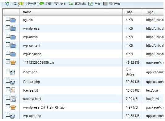
Task: Click the select all (全选) checkmark icon
Action: (91, 4)
